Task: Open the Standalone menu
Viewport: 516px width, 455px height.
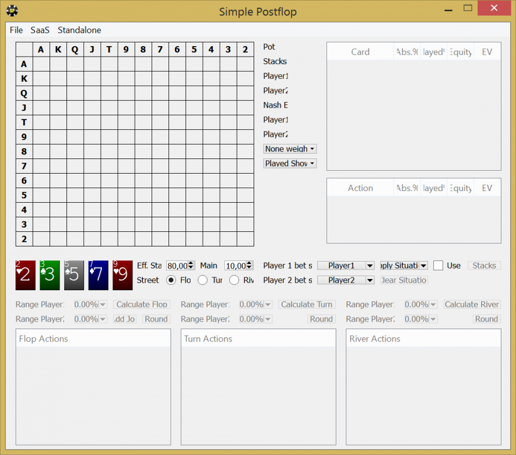Action: tap(79, 30)
